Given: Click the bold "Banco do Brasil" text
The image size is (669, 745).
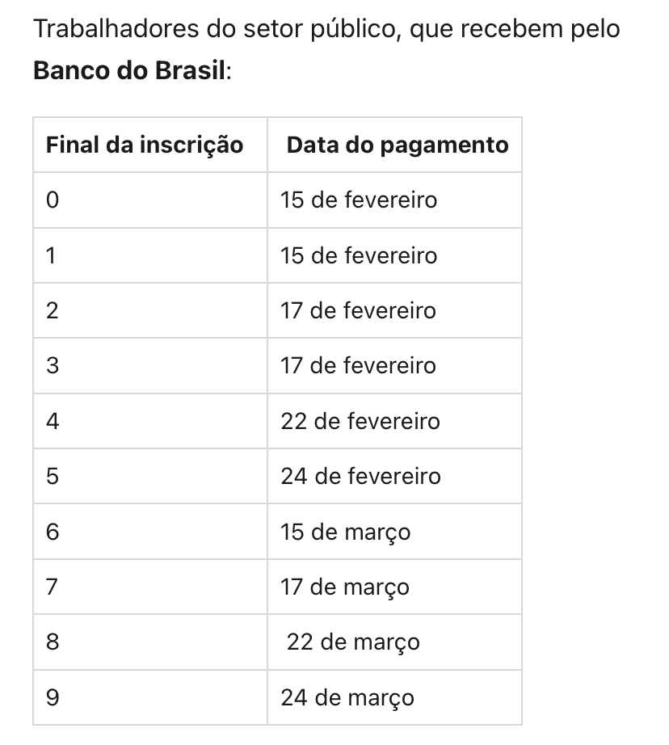Looking at the screenshot, I should tap(131, 69).
